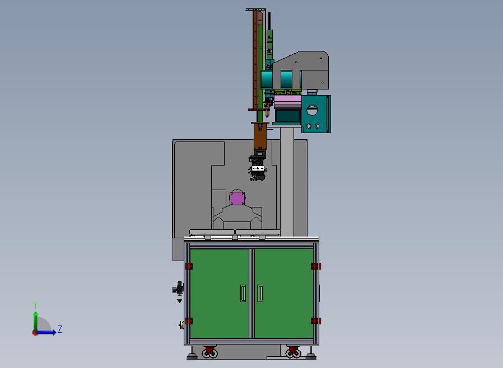
Task: Select the magenta block on the fixture
Action: click(237, 198)
